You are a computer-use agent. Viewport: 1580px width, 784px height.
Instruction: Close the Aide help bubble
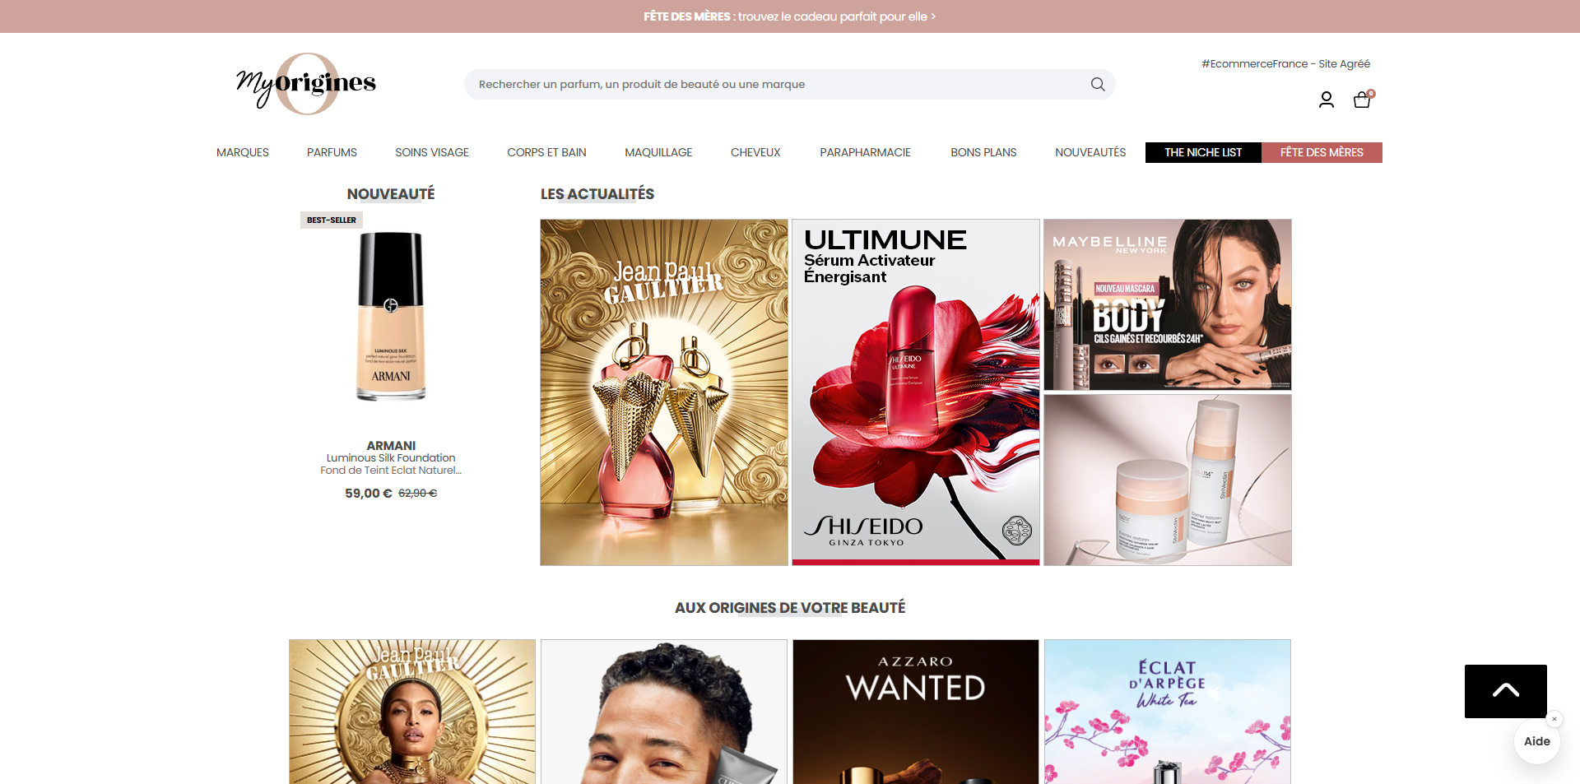(x=1554, y=719)
